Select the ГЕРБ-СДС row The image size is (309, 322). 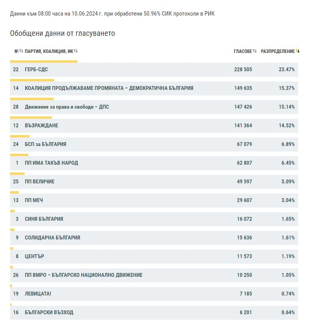pos(154,70)
